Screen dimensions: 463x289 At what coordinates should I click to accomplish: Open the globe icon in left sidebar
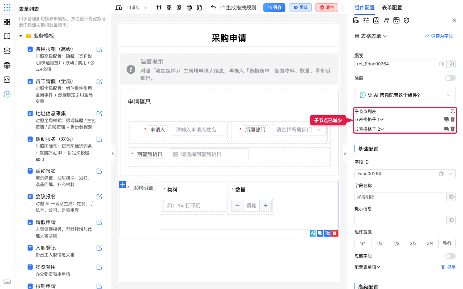tap(7, 65)
